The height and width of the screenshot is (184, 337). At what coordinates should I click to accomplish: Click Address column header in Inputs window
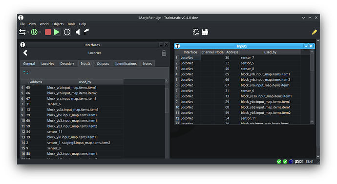click(x=232, y=52)
